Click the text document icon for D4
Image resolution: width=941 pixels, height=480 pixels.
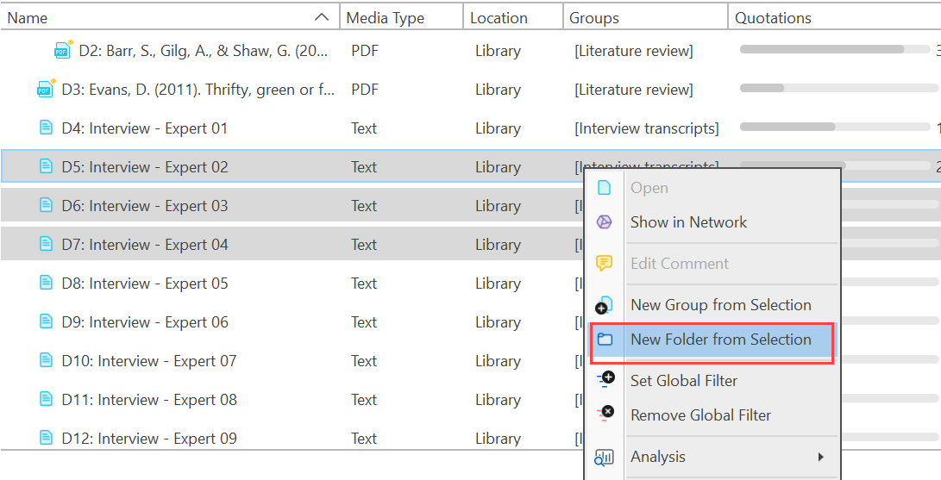(46, 128)
